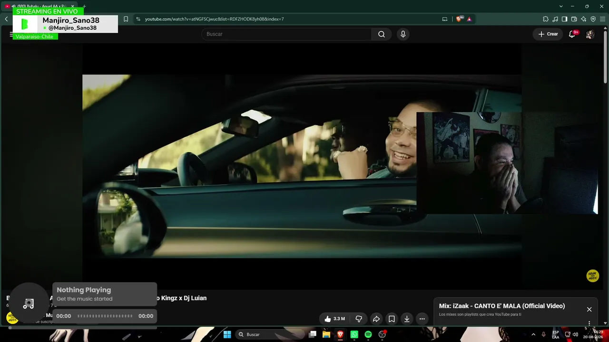This screenshot has height=342, width=609.
Task: Switch the ESP LAA keyboard language
Action: [556, 334]
